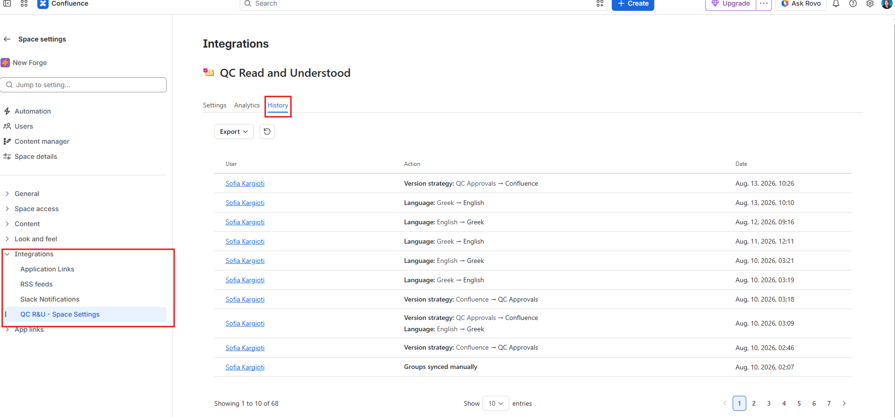Click the back arrow beside Space settings
895x417 pixels.
7,39
